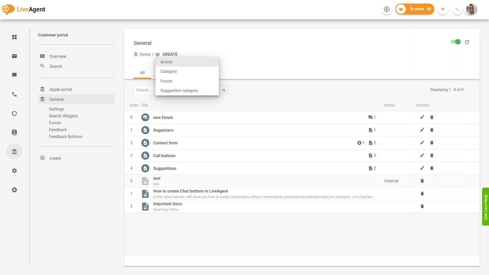Select the Chats icon in left sidebar
This screenshot has height=275, width=489.
point(14,75)
